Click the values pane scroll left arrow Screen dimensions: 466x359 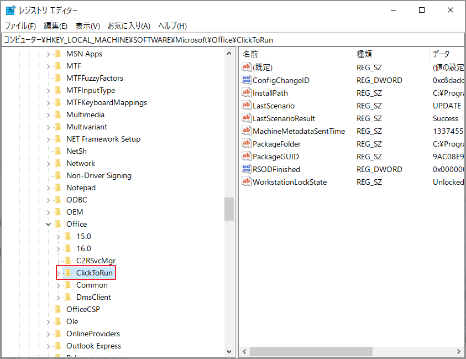(x=244, y=352)
